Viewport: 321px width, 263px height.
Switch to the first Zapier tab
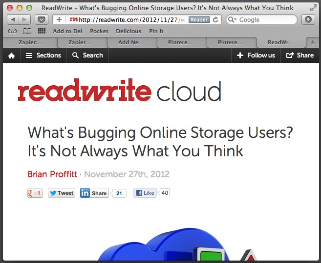pos(30,42)
